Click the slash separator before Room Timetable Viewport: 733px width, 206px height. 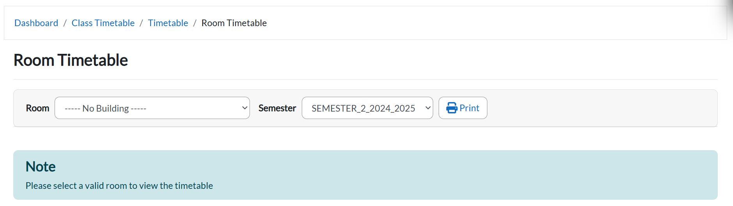pos(195,23)
